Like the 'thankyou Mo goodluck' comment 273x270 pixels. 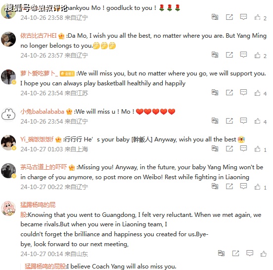click(x=257, y=17)
